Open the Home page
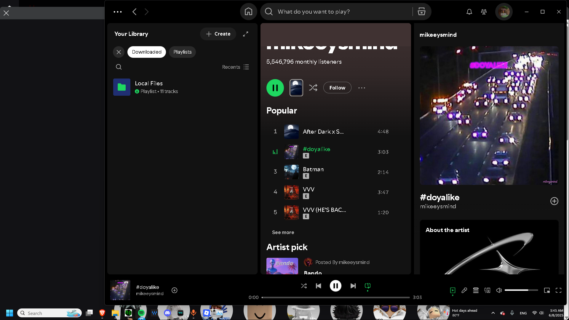The image size is (569, 320). pyautogui.click(x=248, y=12)
